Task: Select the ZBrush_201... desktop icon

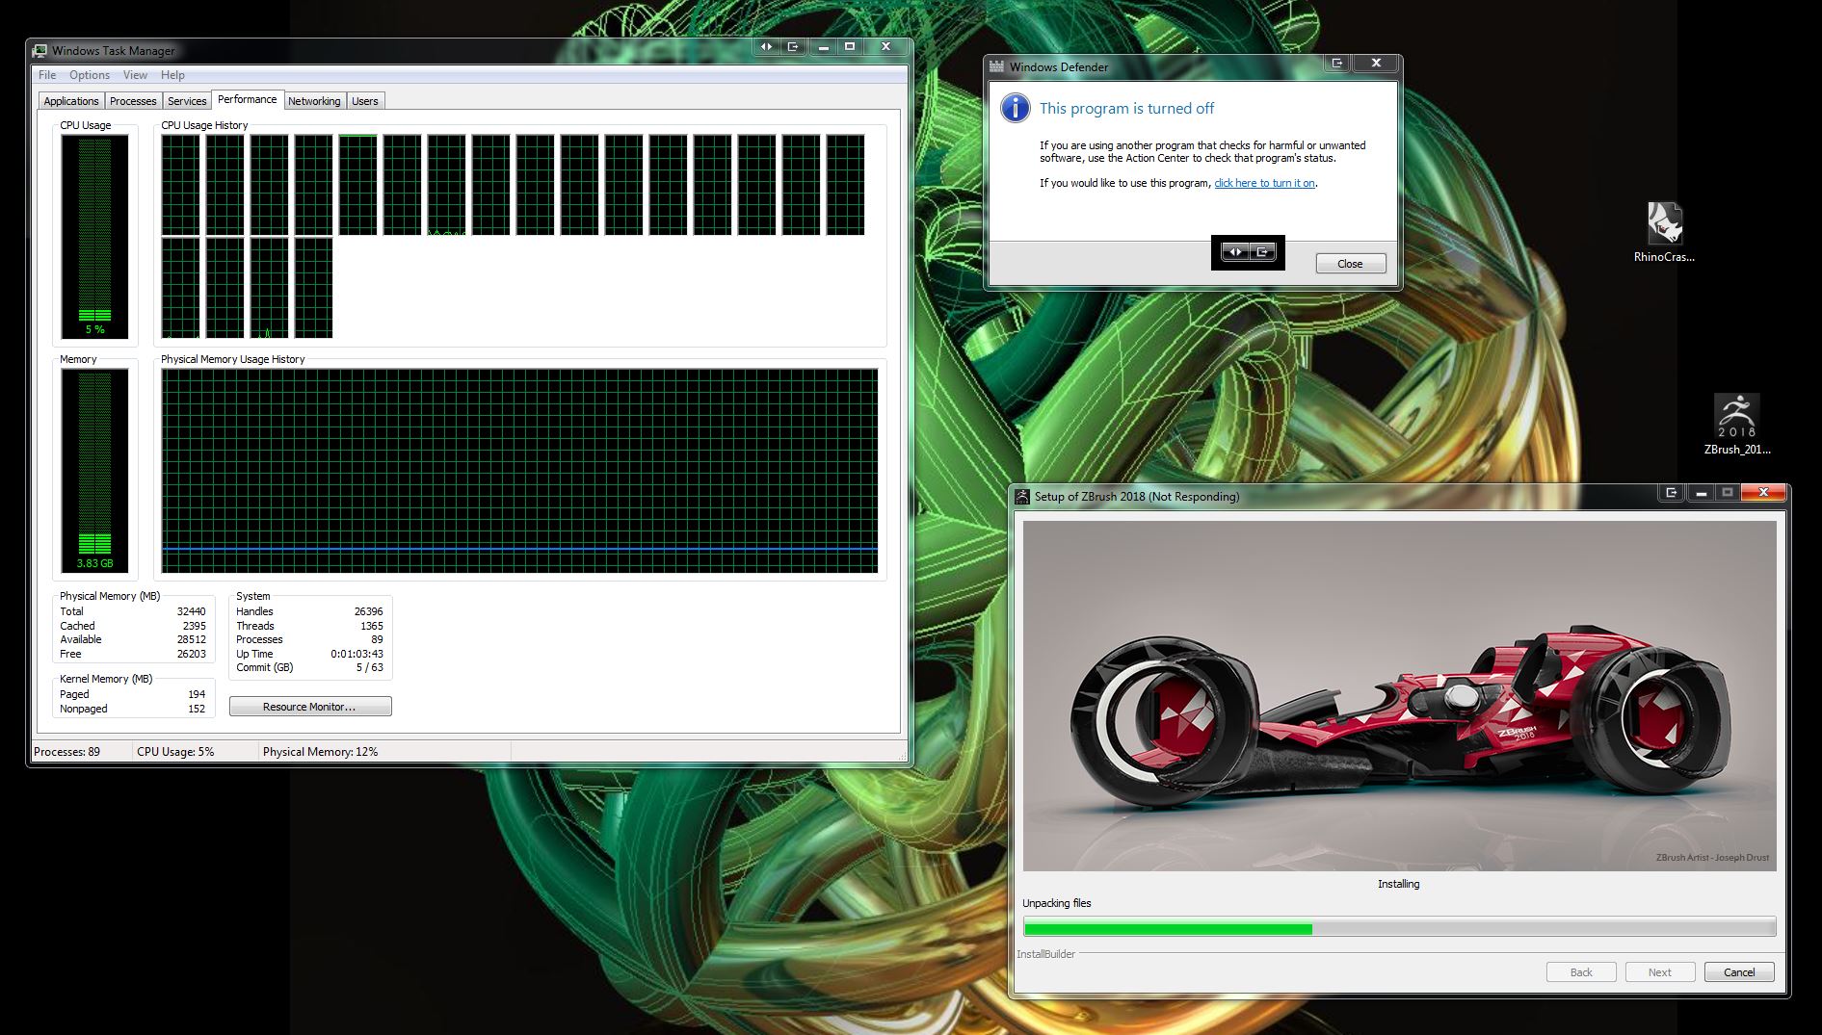Action: tap(1737, 425)
